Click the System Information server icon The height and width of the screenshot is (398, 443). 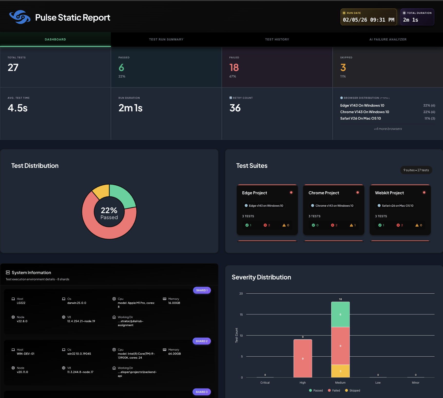pos(8,273)
